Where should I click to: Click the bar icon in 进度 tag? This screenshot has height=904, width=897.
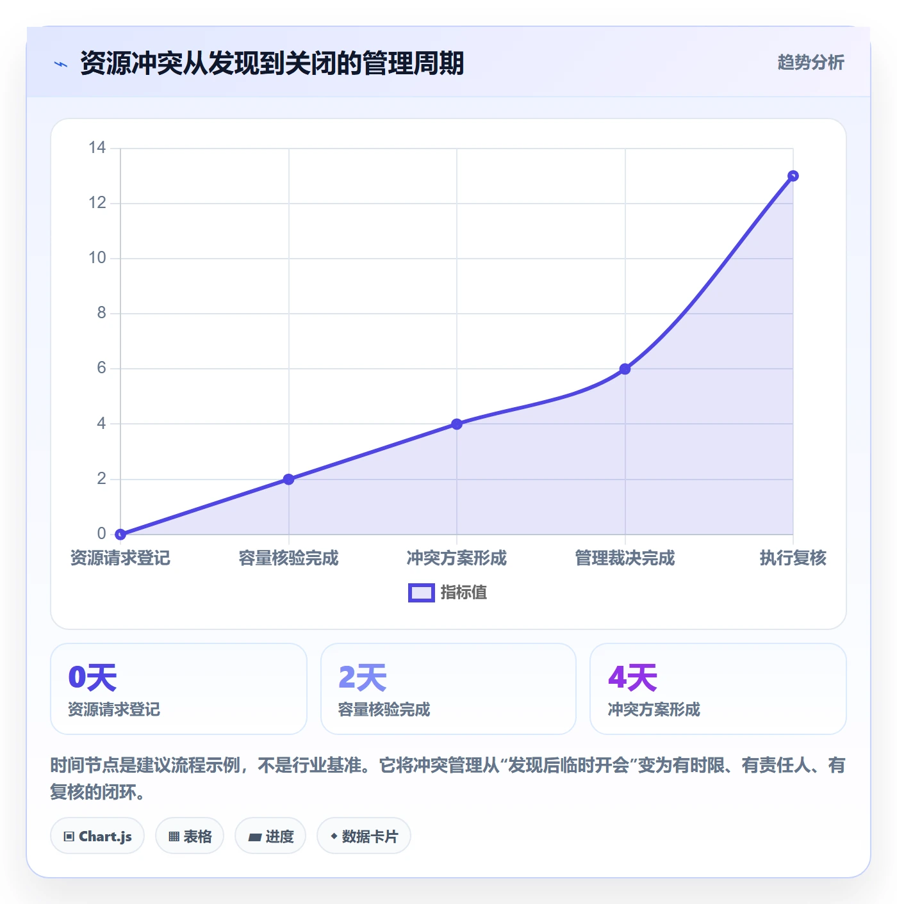[x=254, y=837]
